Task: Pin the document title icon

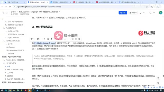Action: [60, 12]
